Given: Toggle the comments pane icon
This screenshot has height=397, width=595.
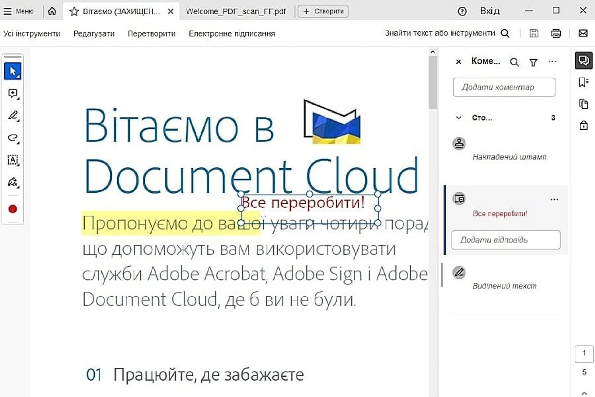Looking at the screenshot, I should pyautogui.click(x=584, y=60).
